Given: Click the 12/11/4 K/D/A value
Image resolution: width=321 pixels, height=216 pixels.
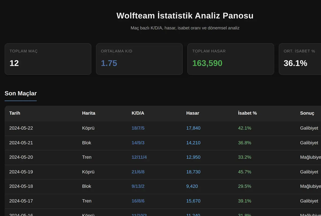Looking at the screenshot, I should pyautogui.click(x=139, y=157).
